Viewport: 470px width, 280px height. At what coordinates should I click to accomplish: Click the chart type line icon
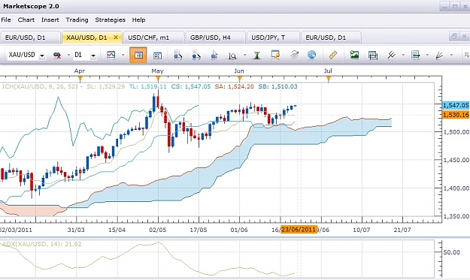[111, 55]
